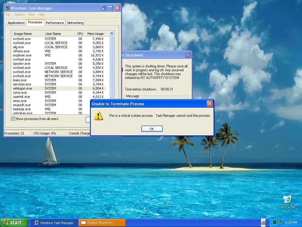Switch to the Processes tab
Image resolution: width=302 pixels, height=227 pixels.
click(35, 22)
